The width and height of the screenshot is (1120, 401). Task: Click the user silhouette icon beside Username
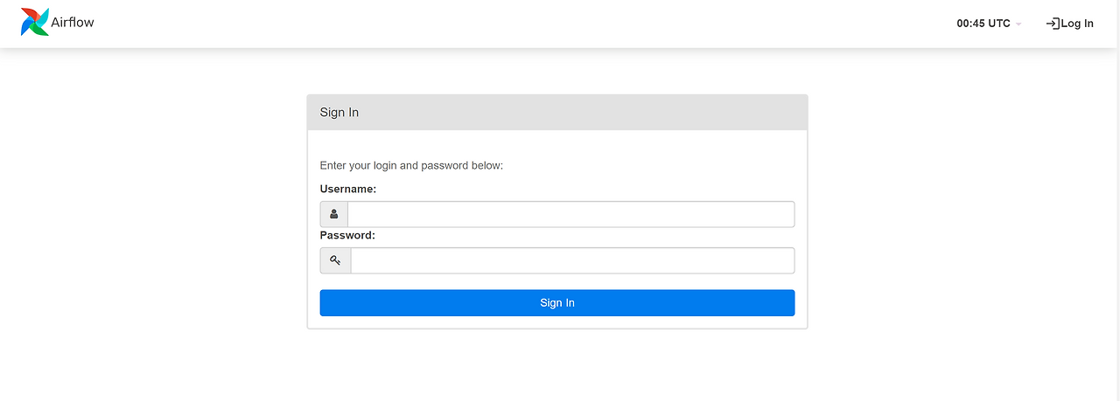coord(334,214)
